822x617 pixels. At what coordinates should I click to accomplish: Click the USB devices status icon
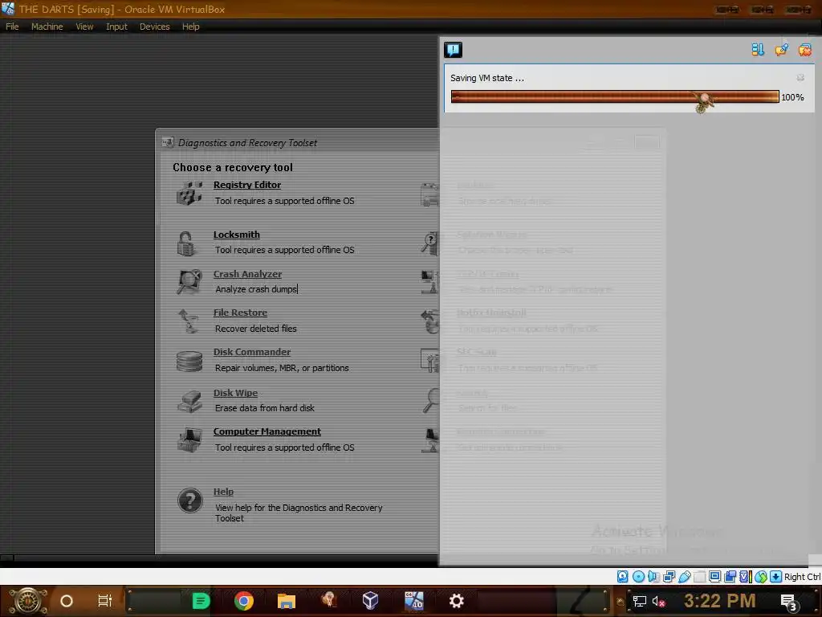684,577
